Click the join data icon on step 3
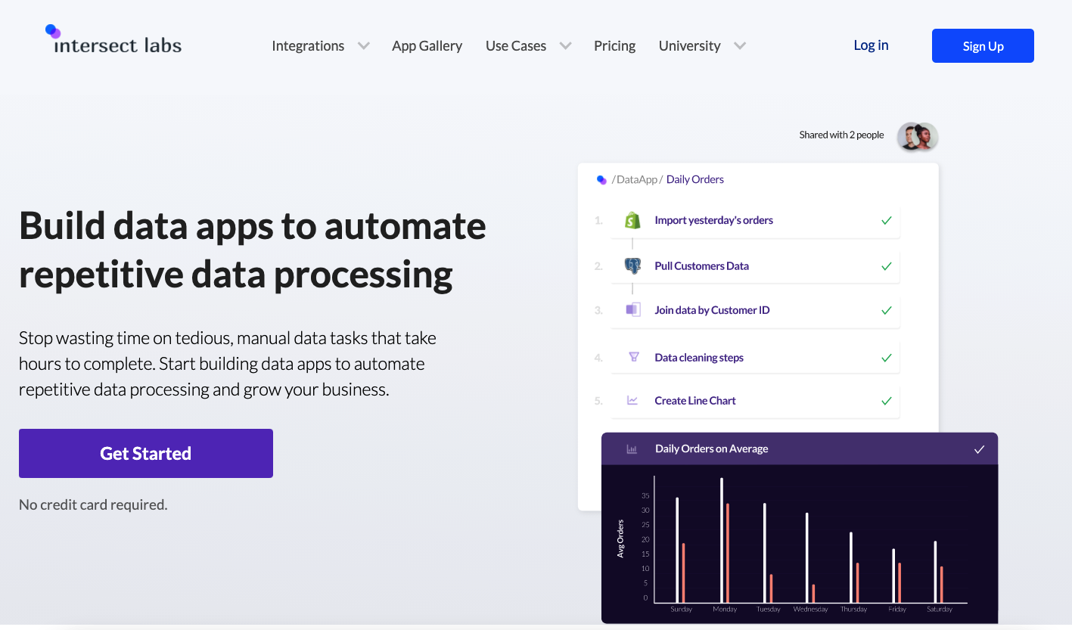The image size is (1072, 630). tap(632, 310)
